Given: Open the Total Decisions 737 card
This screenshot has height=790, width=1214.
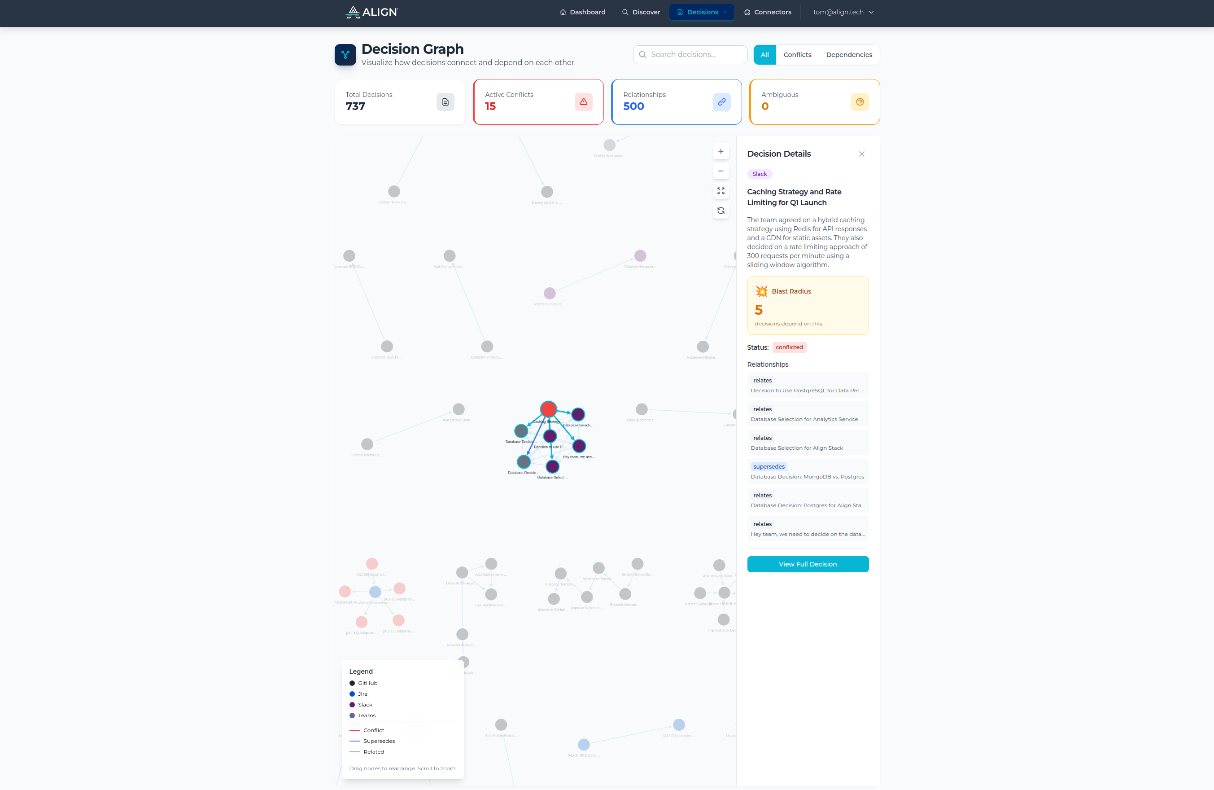Looking at the screenshot, I should [x=400, y=101].
